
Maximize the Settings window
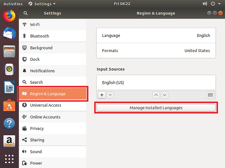coord(215,13)
